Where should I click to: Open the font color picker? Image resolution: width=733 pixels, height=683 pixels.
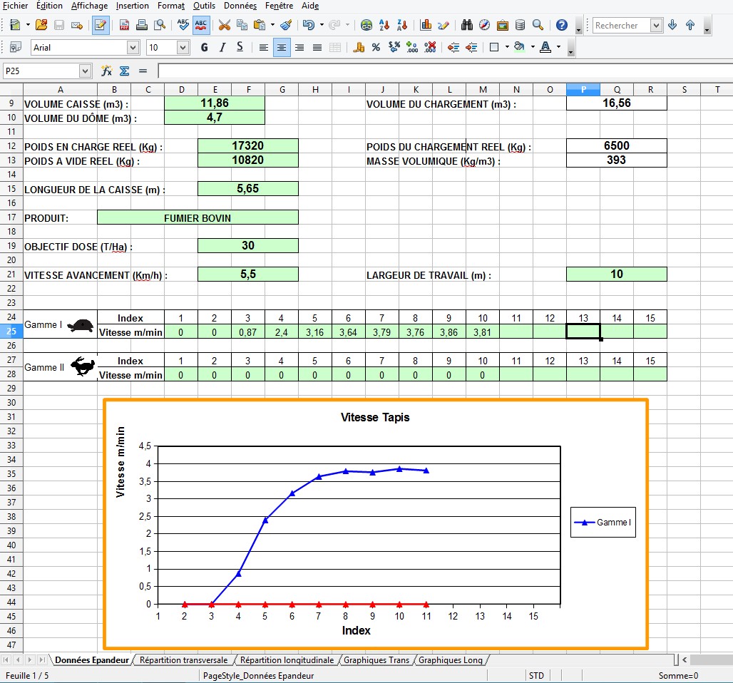click(558, 47)
